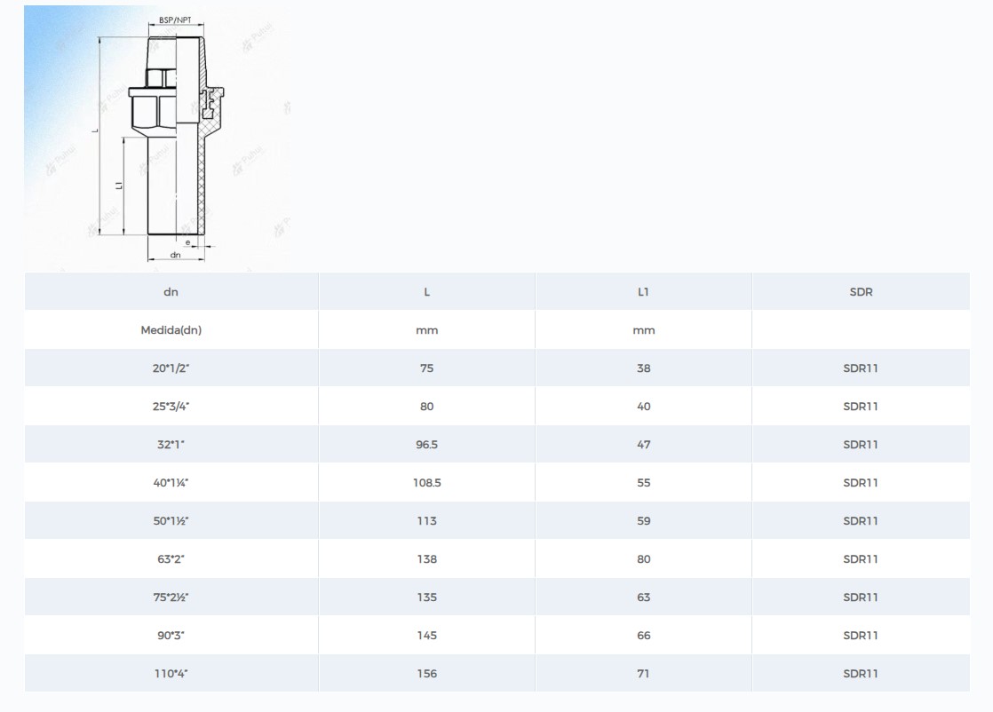Click L1 value 59
993x712 pixels.
click(x=643, y=521)
